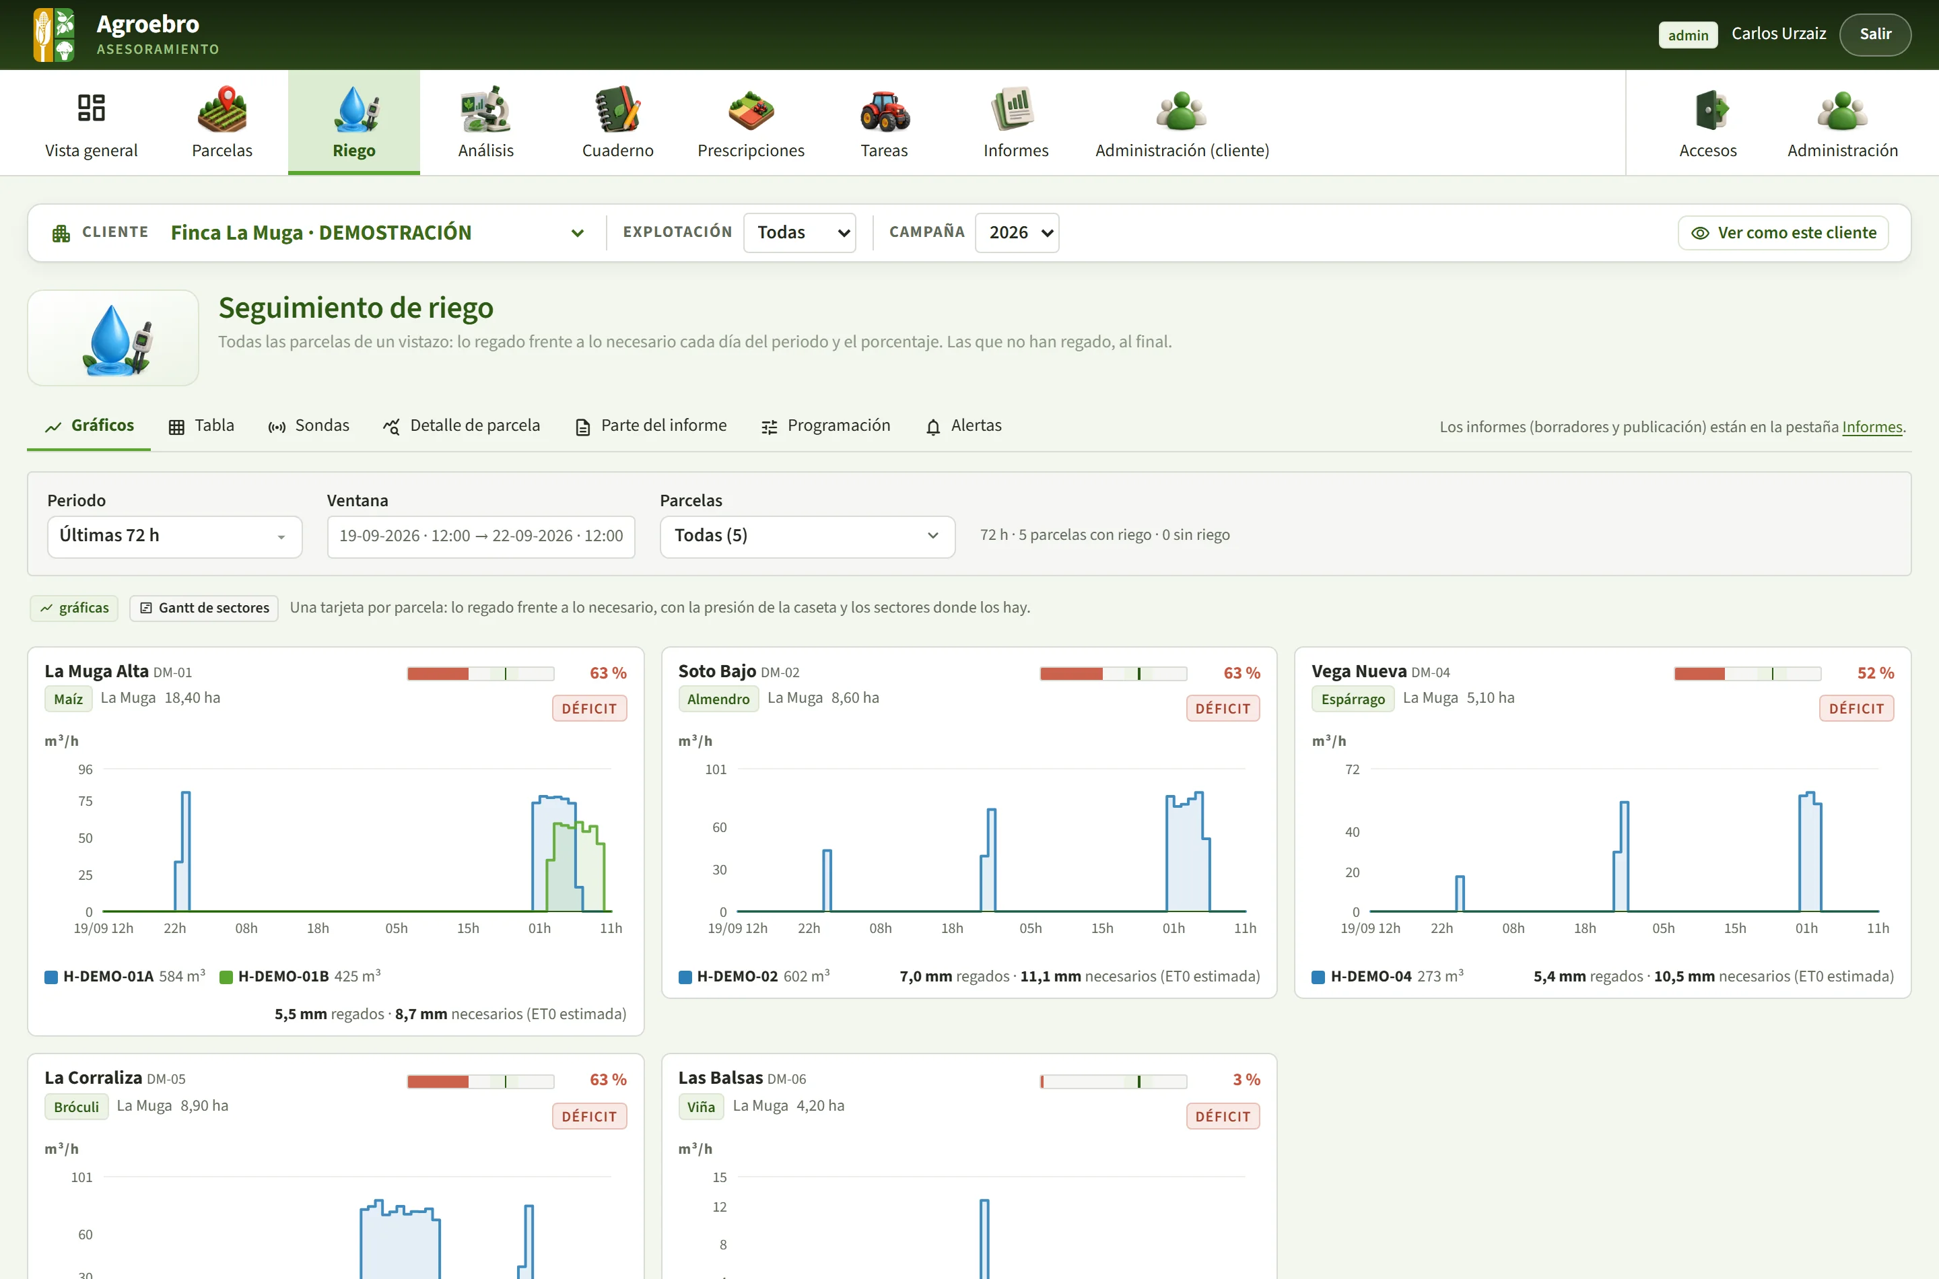Screen dimensions: 1939x1279
Task: Toggle H-DEMO-01B legend series
Action: pos(300,976)
